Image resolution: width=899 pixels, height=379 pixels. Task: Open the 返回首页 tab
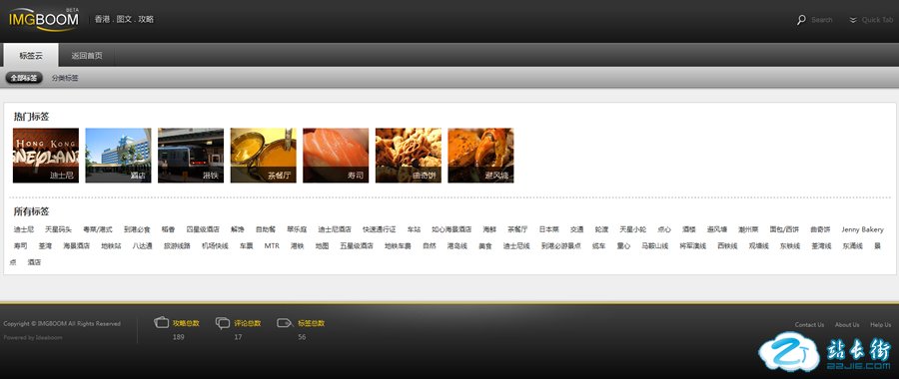87,56
